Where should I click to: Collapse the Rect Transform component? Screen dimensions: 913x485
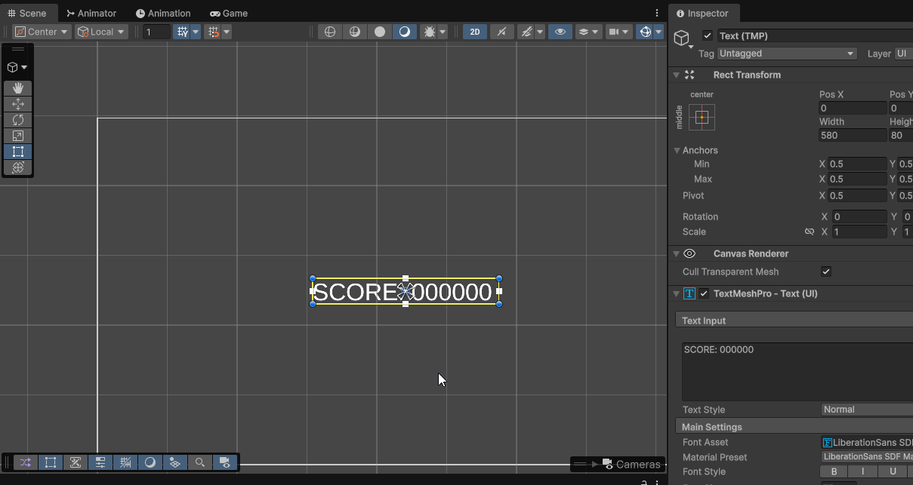click(676, 75)
